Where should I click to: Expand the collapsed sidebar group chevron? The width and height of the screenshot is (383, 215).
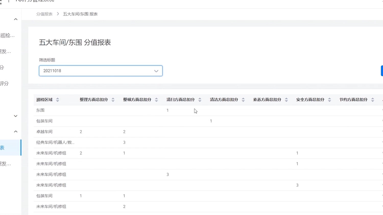point(16,116)
